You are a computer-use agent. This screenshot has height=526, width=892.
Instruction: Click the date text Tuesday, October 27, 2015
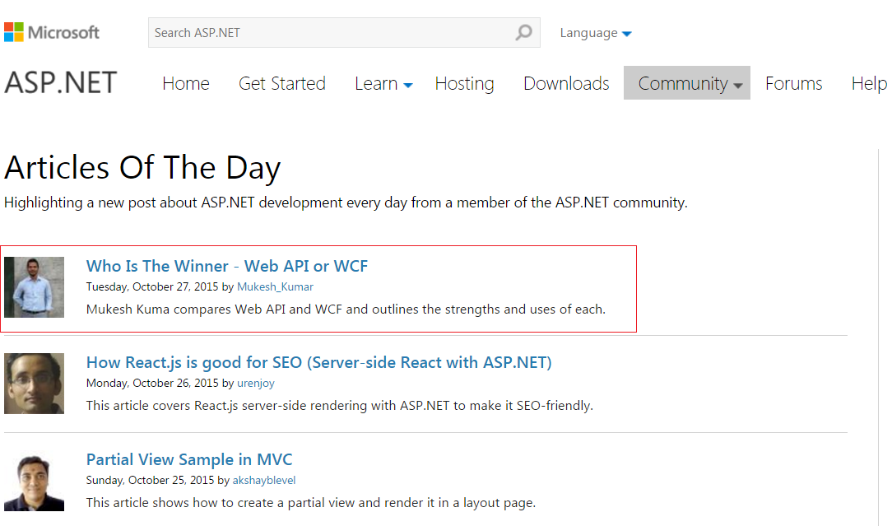pyautogui.click(x=152, y=287)
